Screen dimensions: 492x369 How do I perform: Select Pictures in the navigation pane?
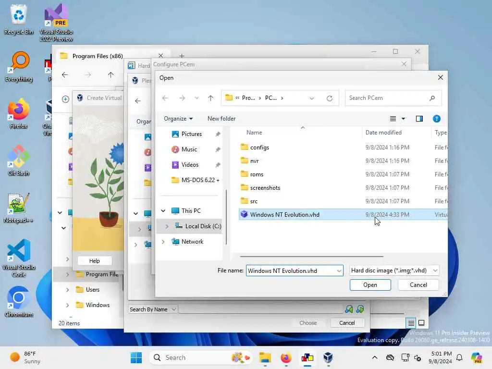[x=191, y=134]
